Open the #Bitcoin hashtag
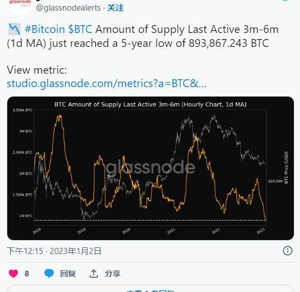This screenshot has height=292, width=300. (x=45, y=30)
